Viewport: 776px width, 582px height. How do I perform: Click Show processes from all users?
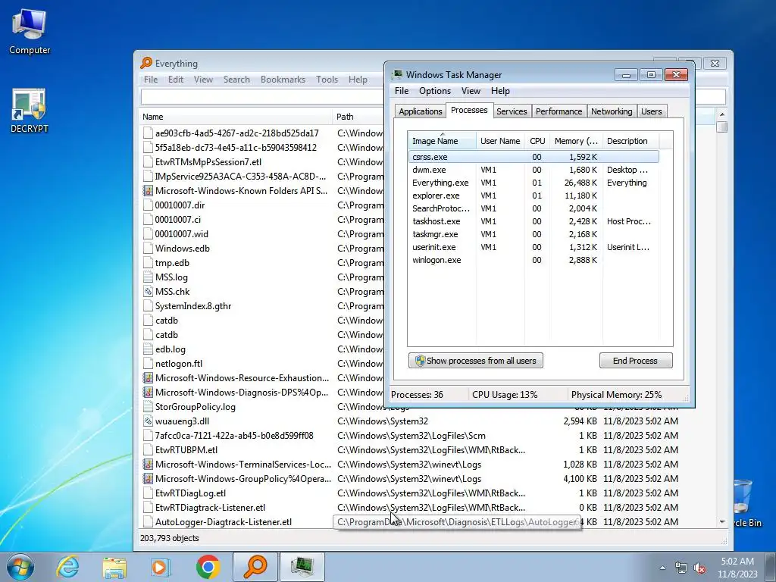pyautogui.click(x=476, y=360)
